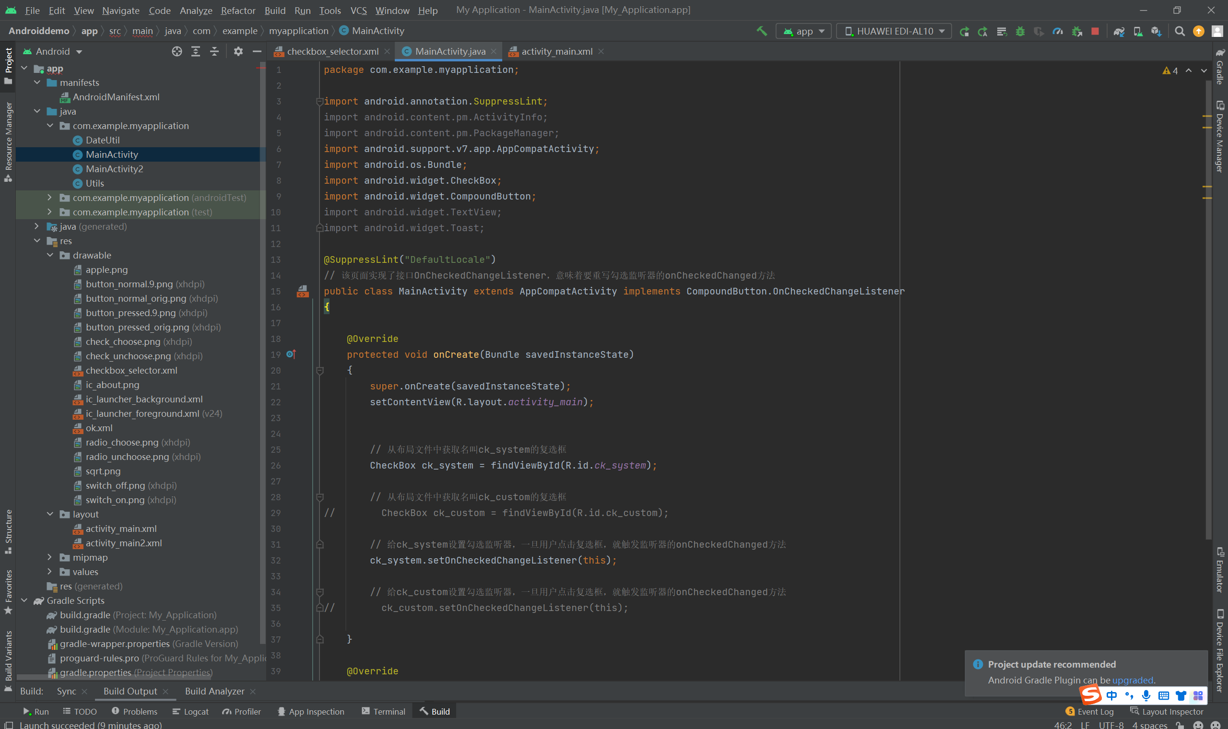The height and width of the screenshot is (729, 1228).
Task: Toggle code folding at onCreate method brace
Action: click(320, 370)
